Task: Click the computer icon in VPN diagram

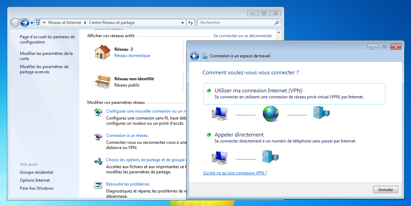Action: 220,114
